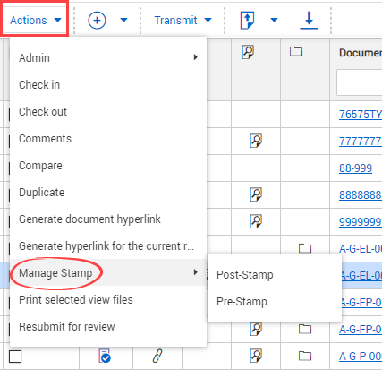Screen dimensions: 382x370
Task: Click the Document column header
Action: tap(361, 53)
